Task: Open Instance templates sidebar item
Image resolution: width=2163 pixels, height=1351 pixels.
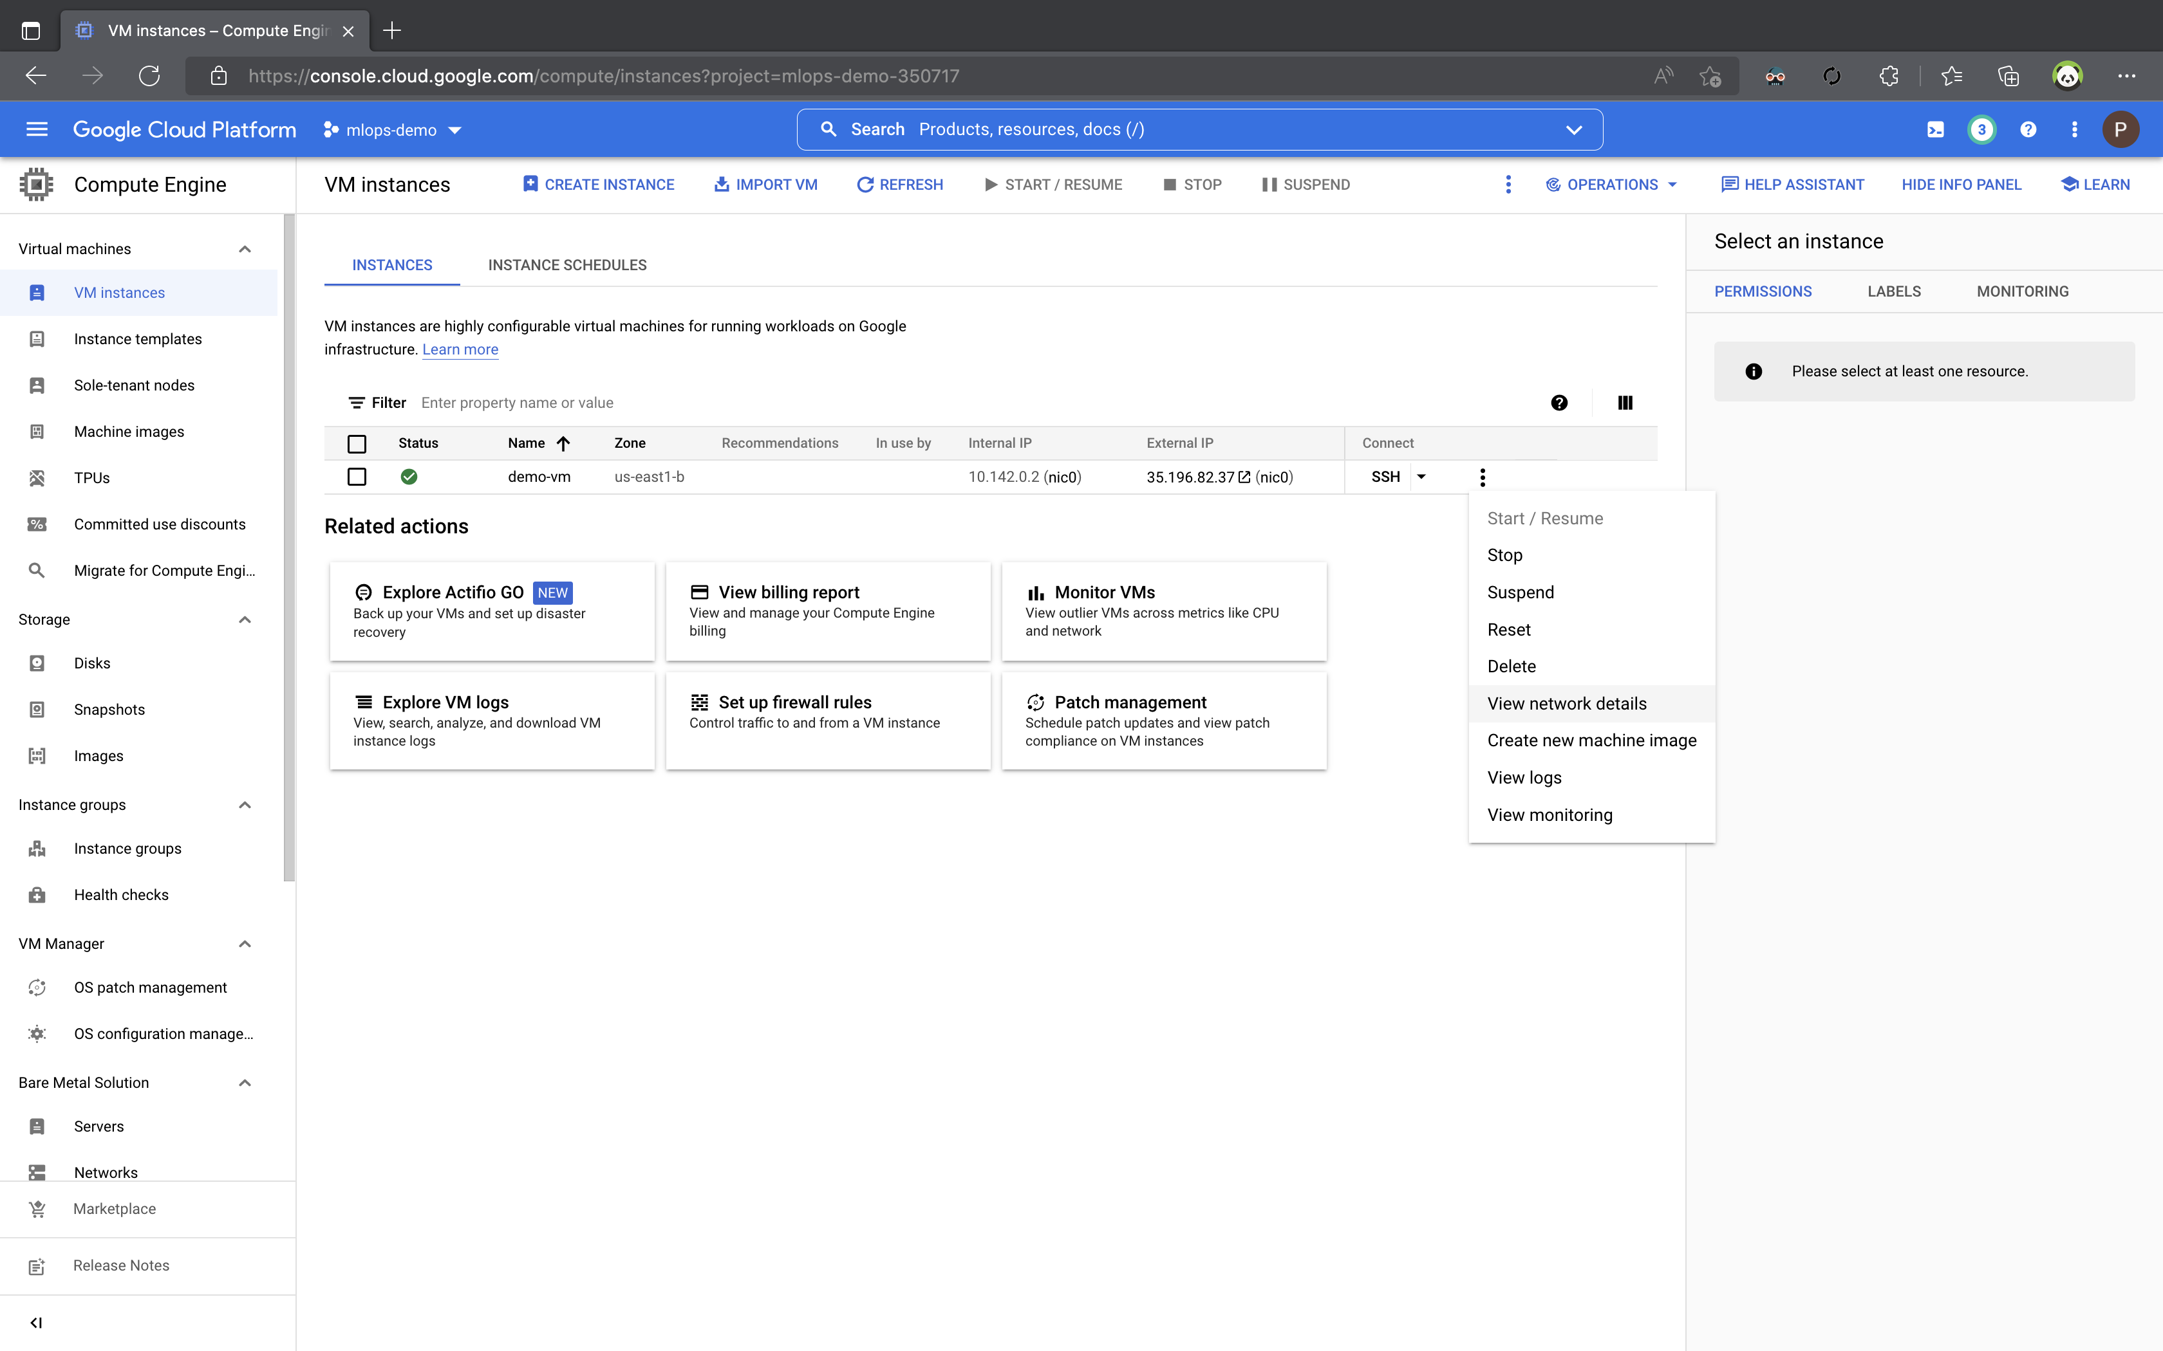Action: click(x=138, y=338)
